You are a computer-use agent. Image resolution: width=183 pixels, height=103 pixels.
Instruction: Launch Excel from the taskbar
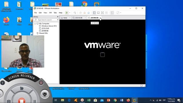89,100
